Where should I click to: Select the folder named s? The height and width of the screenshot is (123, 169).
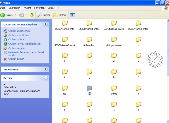tap(114, 106)
